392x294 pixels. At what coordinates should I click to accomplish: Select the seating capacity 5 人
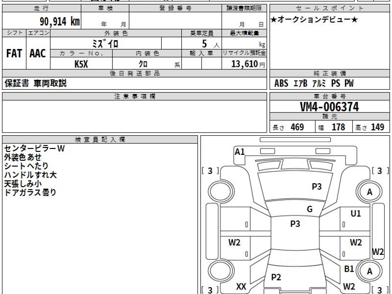(x=211, y=43)
